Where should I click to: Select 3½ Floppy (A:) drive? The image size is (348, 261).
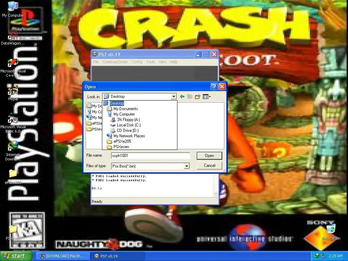(x=128, y=120)
